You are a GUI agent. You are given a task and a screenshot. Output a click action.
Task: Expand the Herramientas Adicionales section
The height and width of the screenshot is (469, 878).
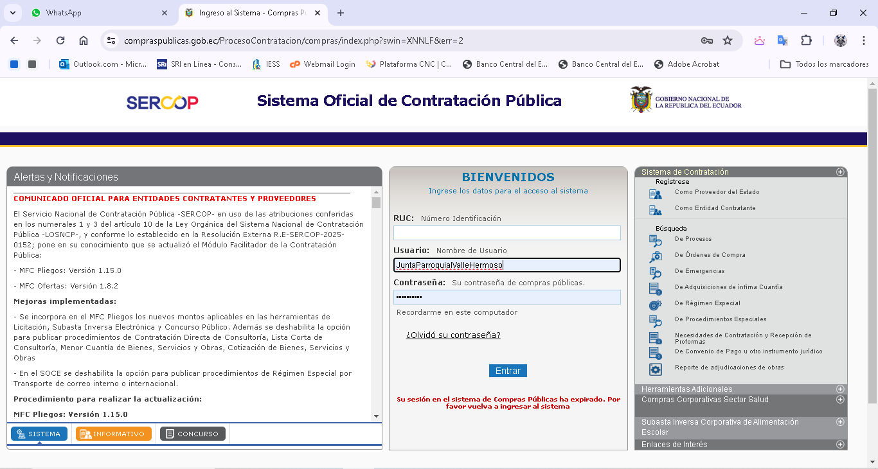pyautogui.click(x=839, y=389)
